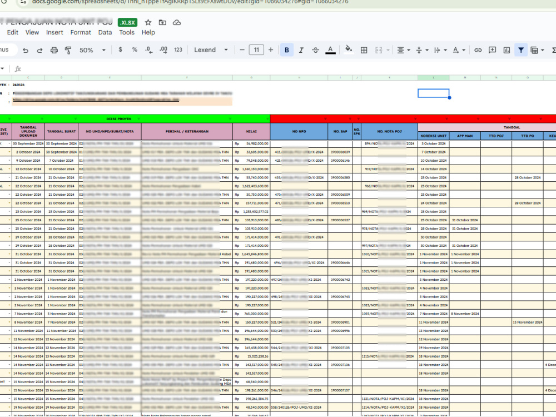556x417 pixels.
Task: Open text rotation dropdown
Action: point(459,50)
